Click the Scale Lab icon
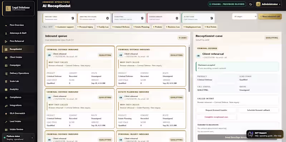This screenshot has width=286, height=142. 6,81
